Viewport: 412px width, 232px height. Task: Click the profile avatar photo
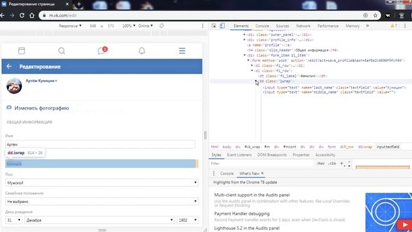14,86
